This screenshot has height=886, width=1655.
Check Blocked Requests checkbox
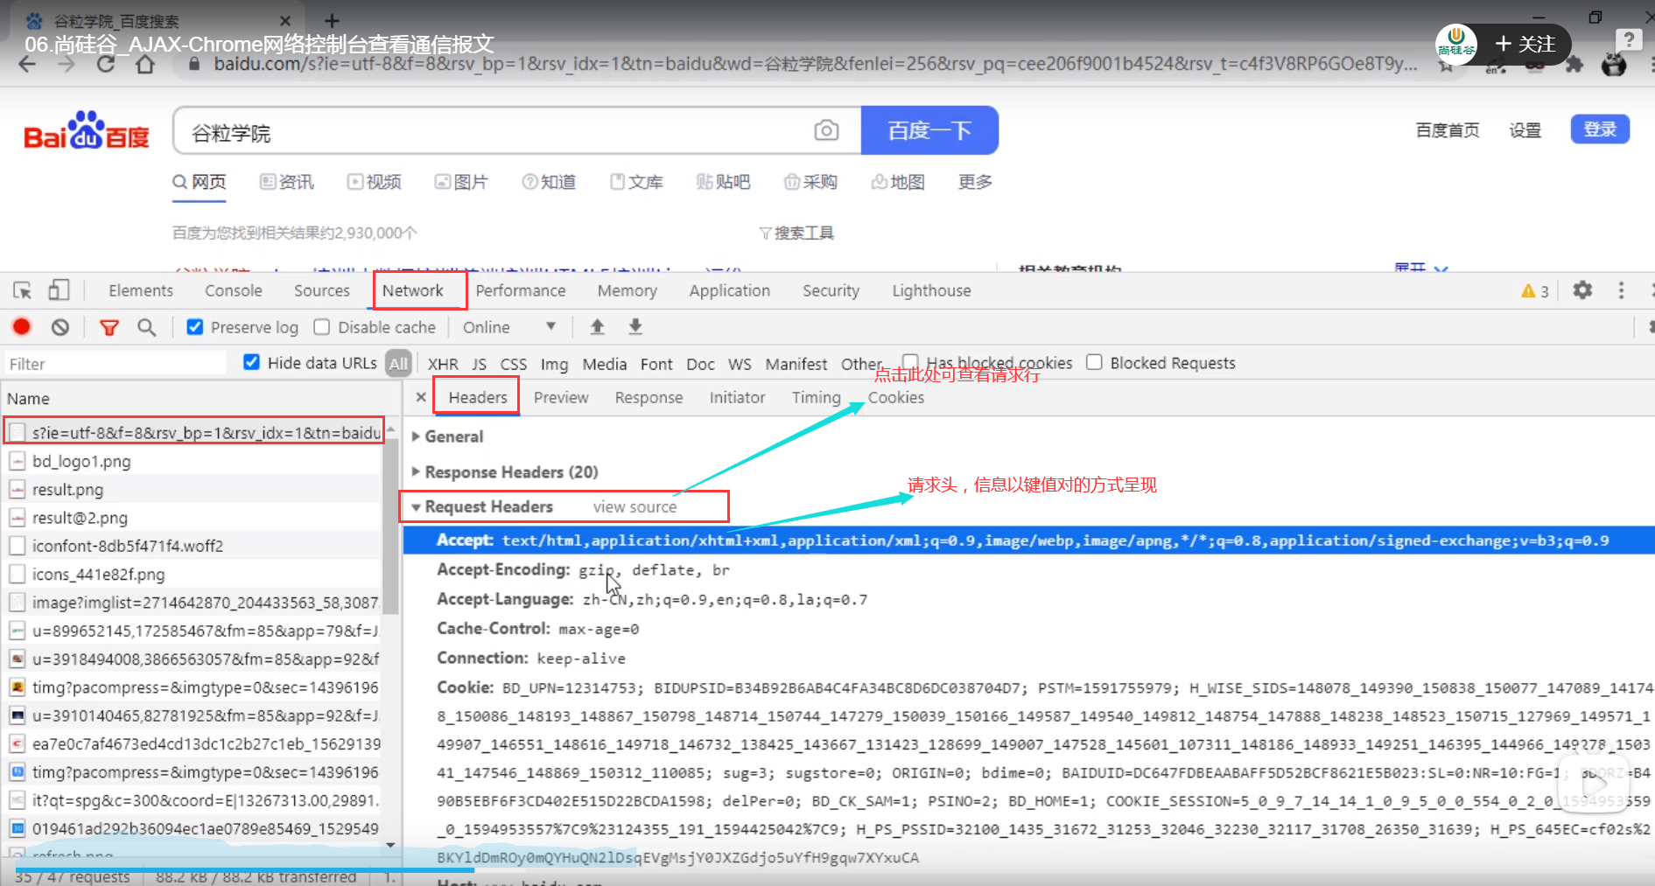point(1094,362)
